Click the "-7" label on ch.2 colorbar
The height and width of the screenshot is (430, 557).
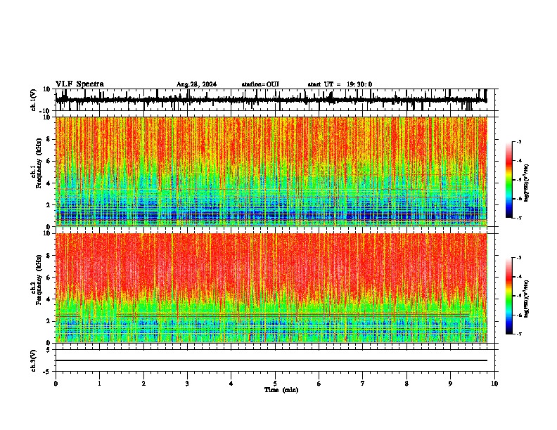pos(519,334)
